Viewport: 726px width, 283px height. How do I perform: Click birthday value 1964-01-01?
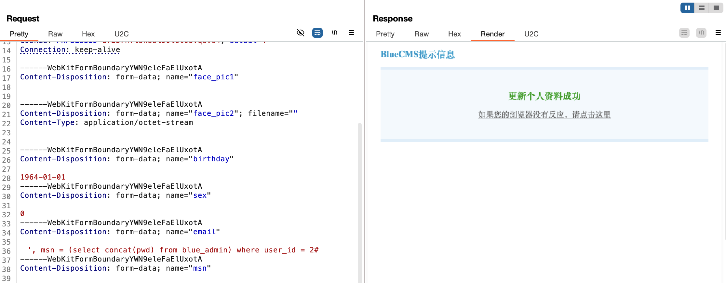pos(43,177)
